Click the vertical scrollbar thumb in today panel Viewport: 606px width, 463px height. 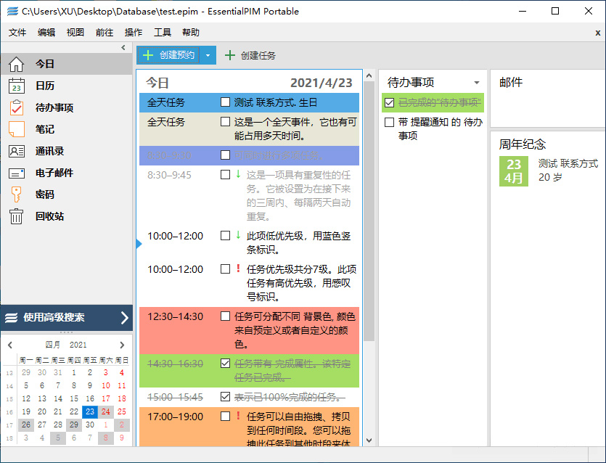[369, 211]
